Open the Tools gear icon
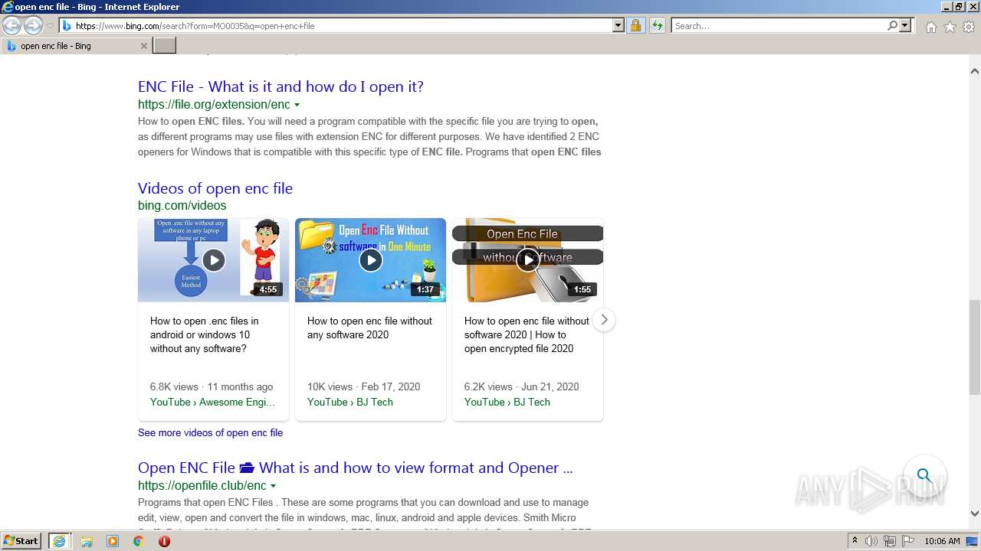This screenshot has height=551, width=981. tap(969, 27)
